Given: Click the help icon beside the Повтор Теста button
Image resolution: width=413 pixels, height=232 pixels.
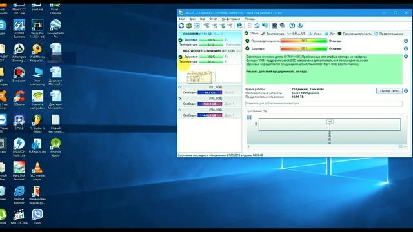Looking at the screenshot, I should click(406, 90).
